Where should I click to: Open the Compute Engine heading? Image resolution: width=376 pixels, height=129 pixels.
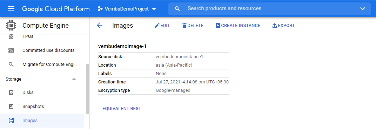pos(46,26)
